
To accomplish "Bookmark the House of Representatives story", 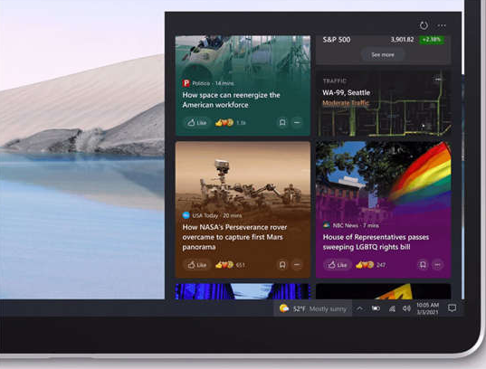I will click(x=423, y=265).
